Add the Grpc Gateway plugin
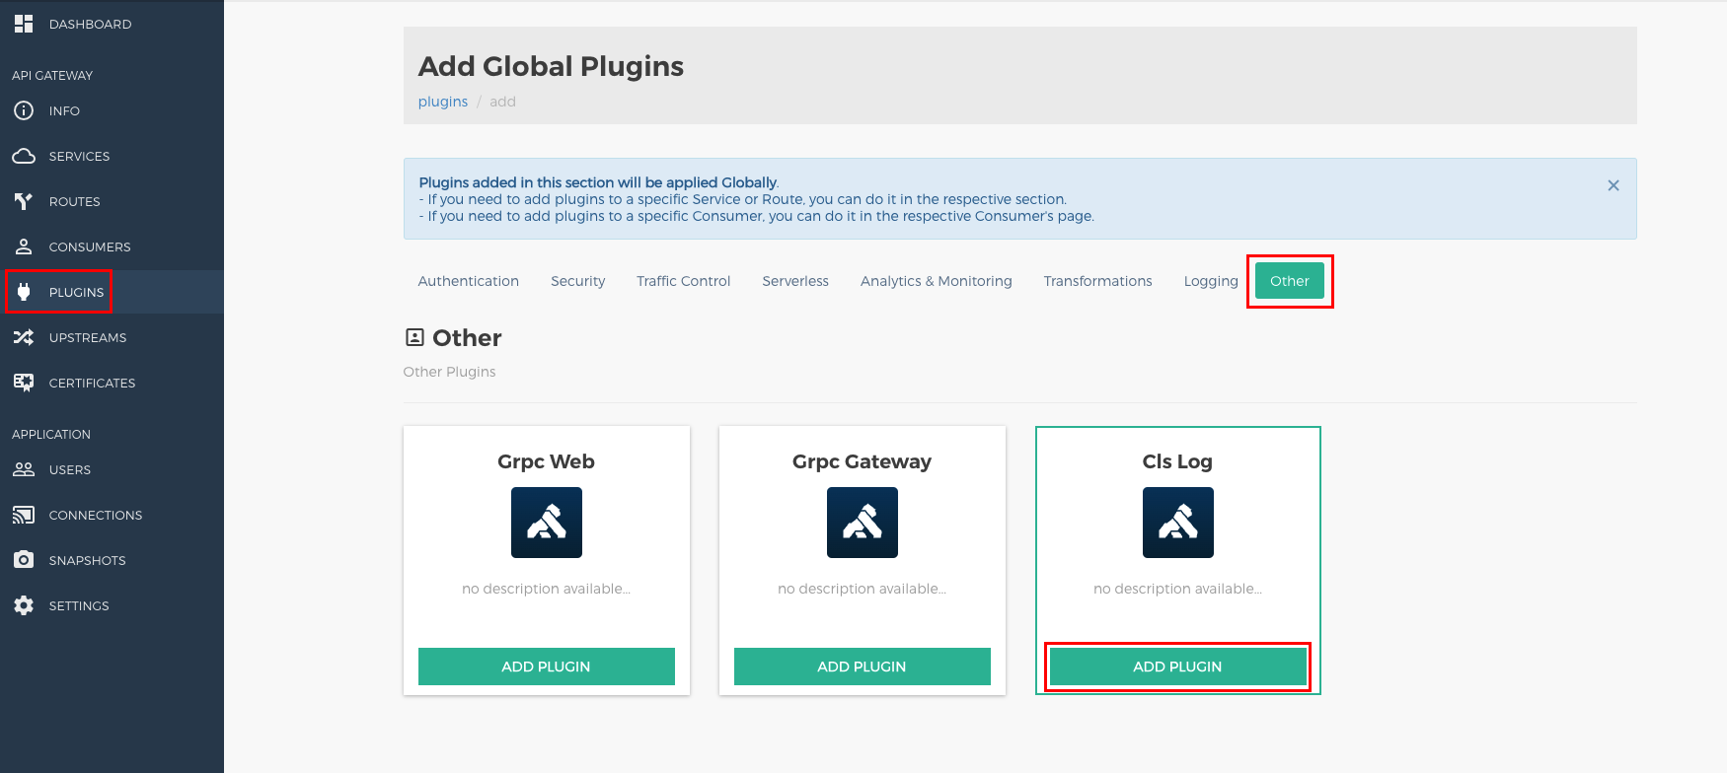This screenshot has width=1727, height=773. [x=863, y=667]
